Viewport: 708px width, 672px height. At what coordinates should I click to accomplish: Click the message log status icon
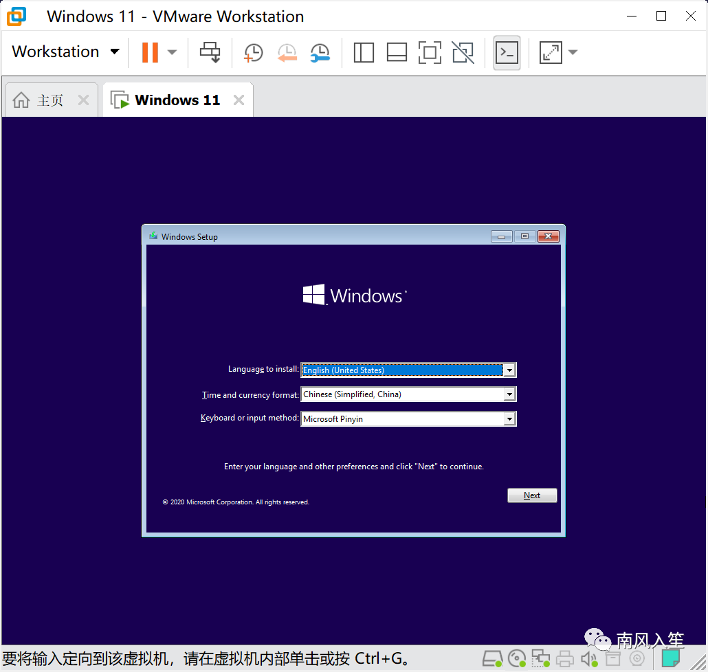pyautogui.click(x=670, y=658)
